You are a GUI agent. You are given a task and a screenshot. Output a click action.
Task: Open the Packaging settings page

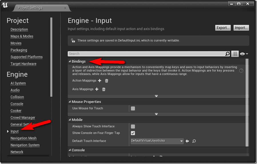click(x=19, y=50)
